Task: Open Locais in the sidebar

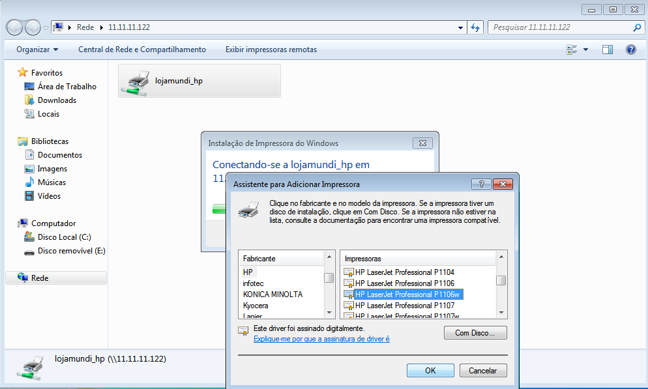Action: coord(48,113)
